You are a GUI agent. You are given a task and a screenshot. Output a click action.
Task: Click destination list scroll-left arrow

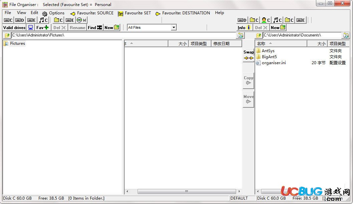coord(258,192)
